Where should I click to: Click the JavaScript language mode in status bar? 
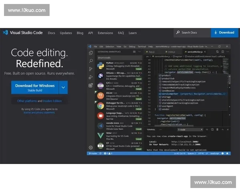click(x=214, y=154)
